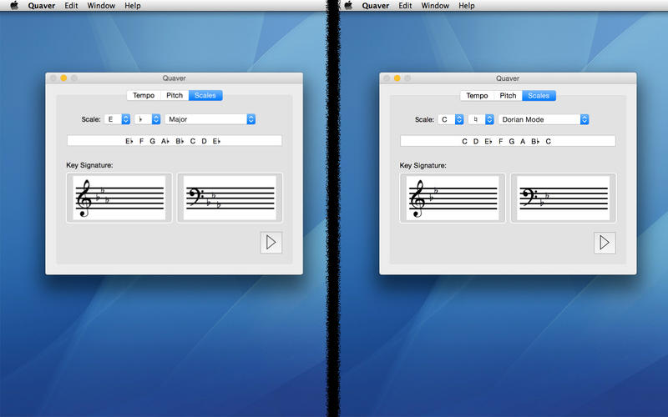Expand the Major scale type dropdown

pyautogui.click(x=210, y=119)
